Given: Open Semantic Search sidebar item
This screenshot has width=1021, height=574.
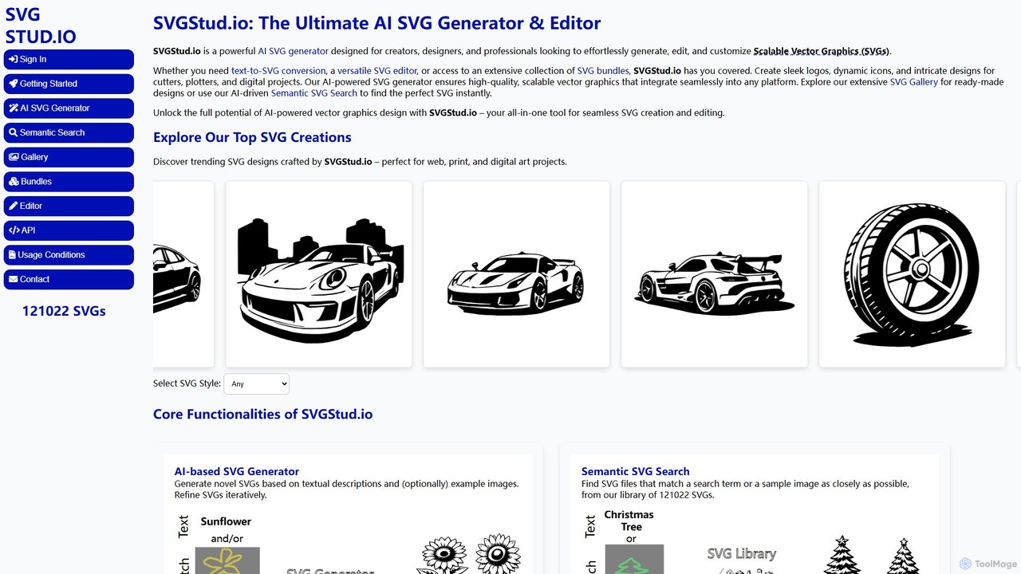Looking at the screenshot, I should (69, 132).
